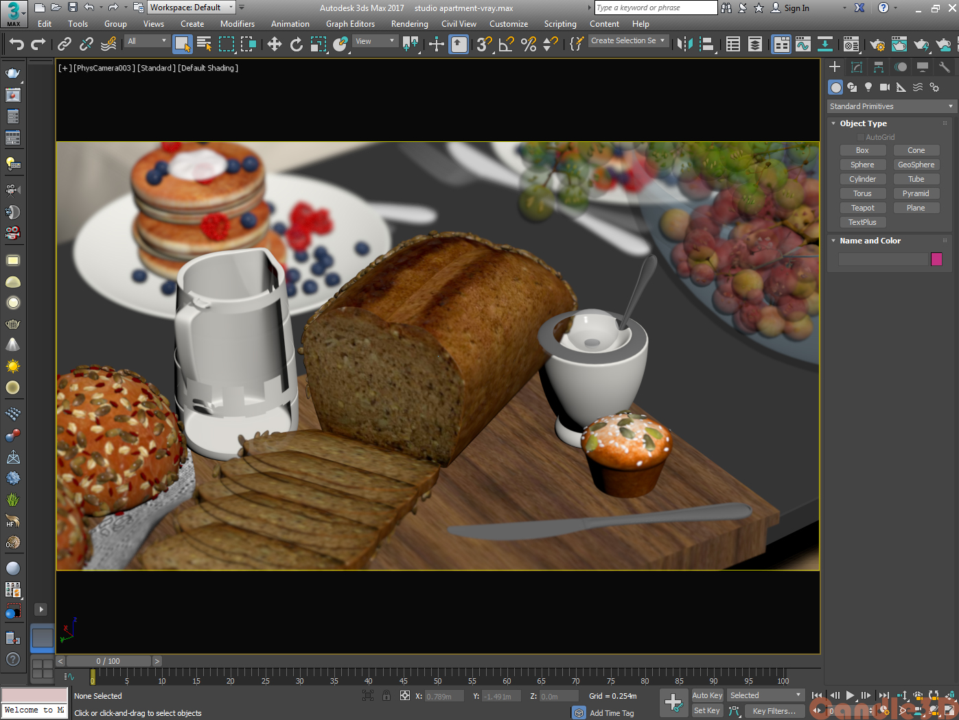Open the View reference coordinate dropdown
The width and height of the screenshot is (959, 720).
(x=375, y=41)
